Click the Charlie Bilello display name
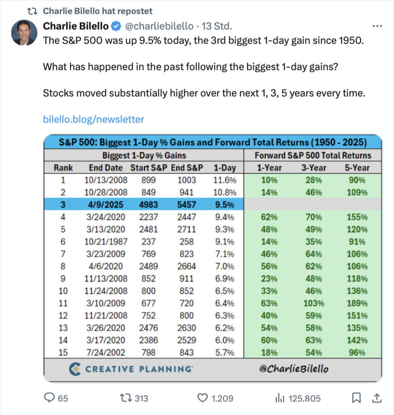This screenshot has width=394, height=415. point(76,26)
